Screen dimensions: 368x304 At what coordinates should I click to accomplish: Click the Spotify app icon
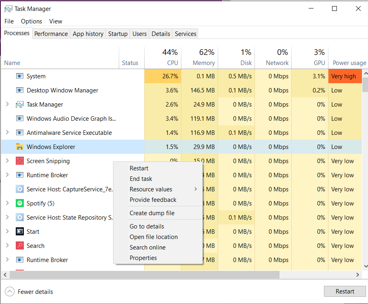coord(19,203)
